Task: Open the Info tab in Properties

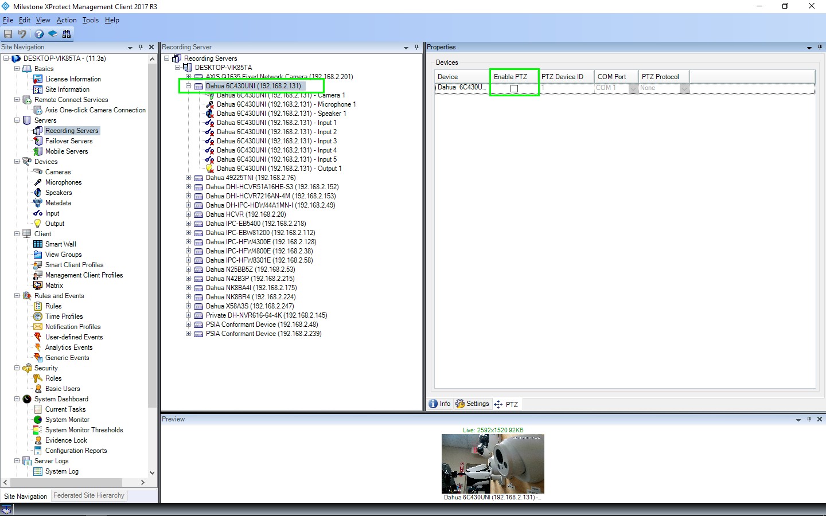Action: pos(440,404)
